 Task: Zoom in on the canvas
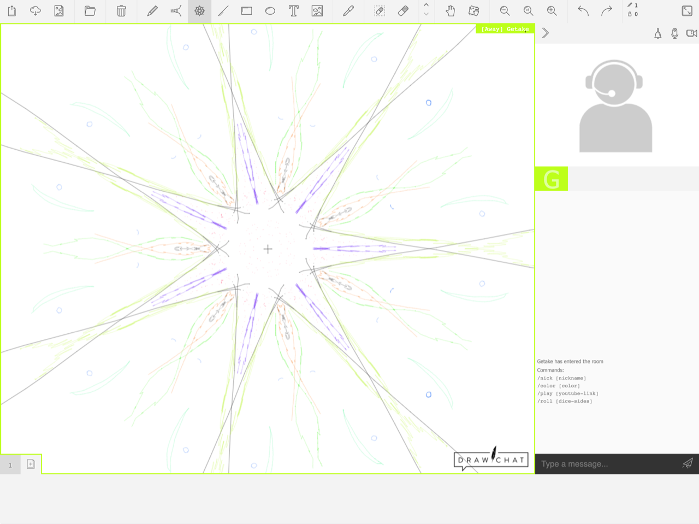(552, 11)
